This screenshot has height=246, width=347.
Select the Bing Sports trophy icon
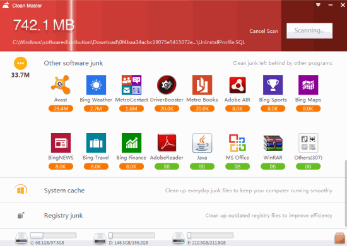click(x=273, y=85)
